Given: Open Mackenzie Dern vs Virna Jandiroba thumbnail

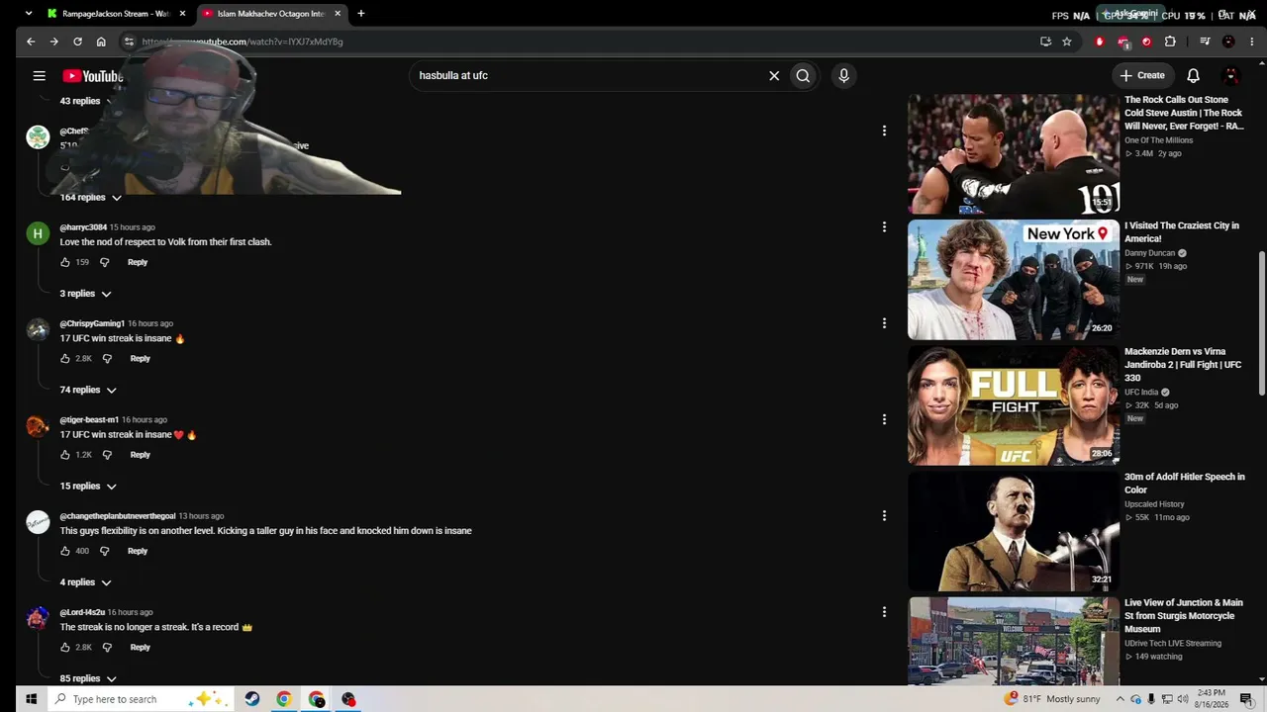Looking at the screenshot, I should [1014, 405].
